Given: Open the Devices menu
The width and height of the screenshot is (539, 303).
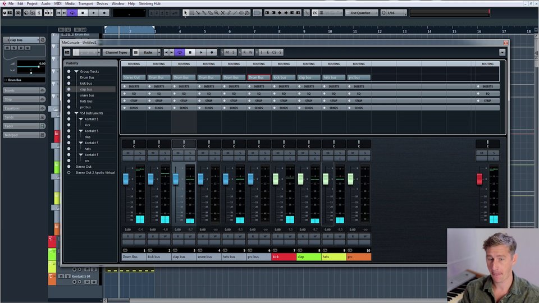Looking at the screenshot, I should pyautogui.click(x=102, y=3).
